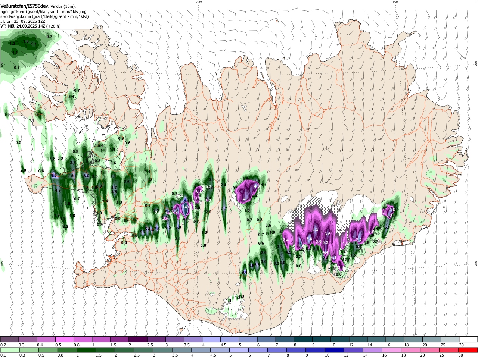Click the Veðurstofan/IS750dev title text
Viewport: 478px width, 358px height.
pyautogui.click(x=24, y=6)
